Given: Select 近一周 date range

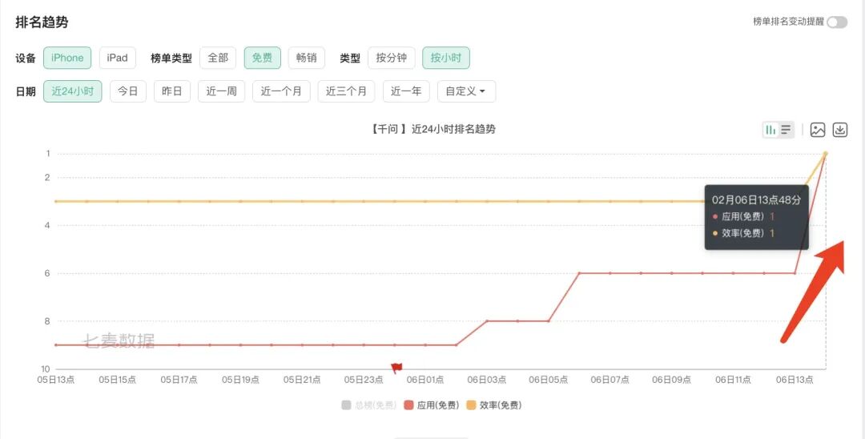Looking at the screenshot, I should (221, 91).
